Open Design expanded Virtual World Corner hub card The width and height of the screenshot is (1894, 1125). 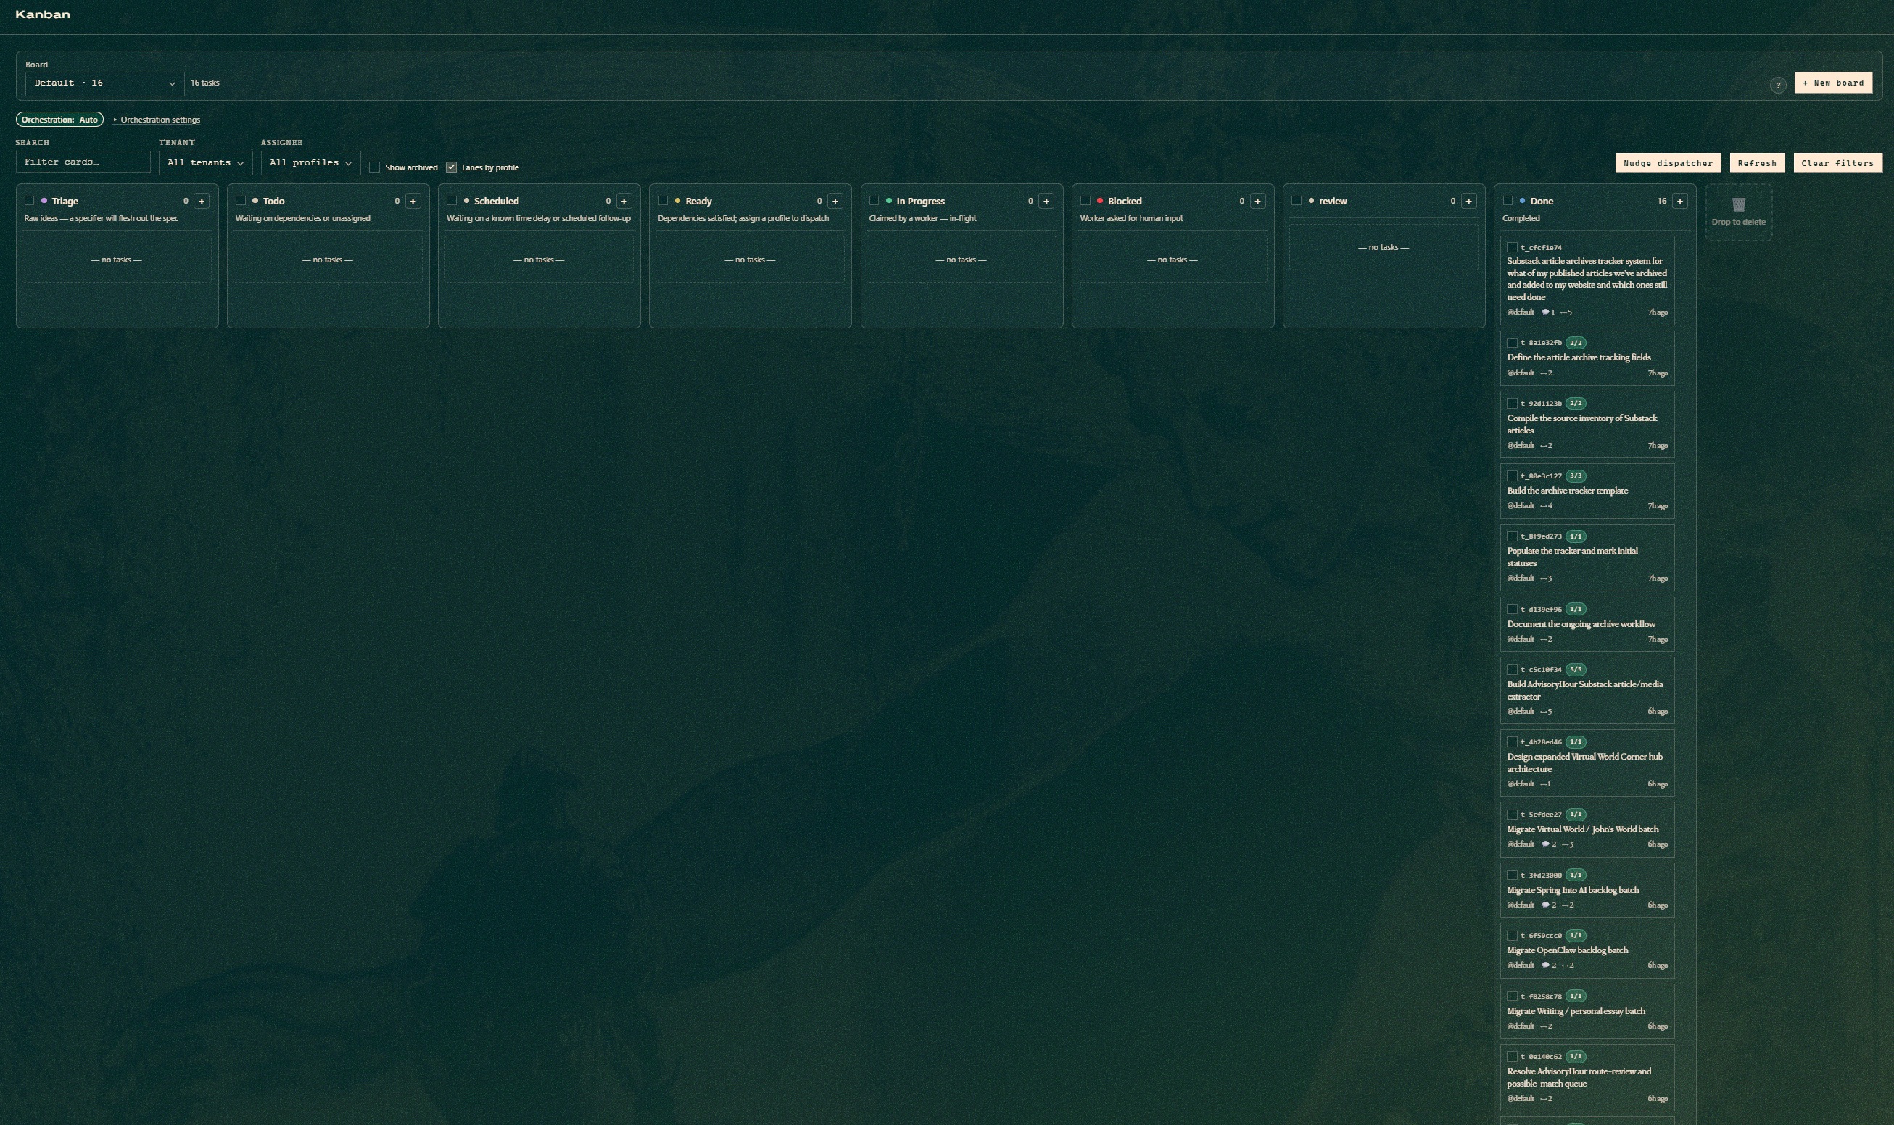pyautogui.click(x=1587, y=763)
